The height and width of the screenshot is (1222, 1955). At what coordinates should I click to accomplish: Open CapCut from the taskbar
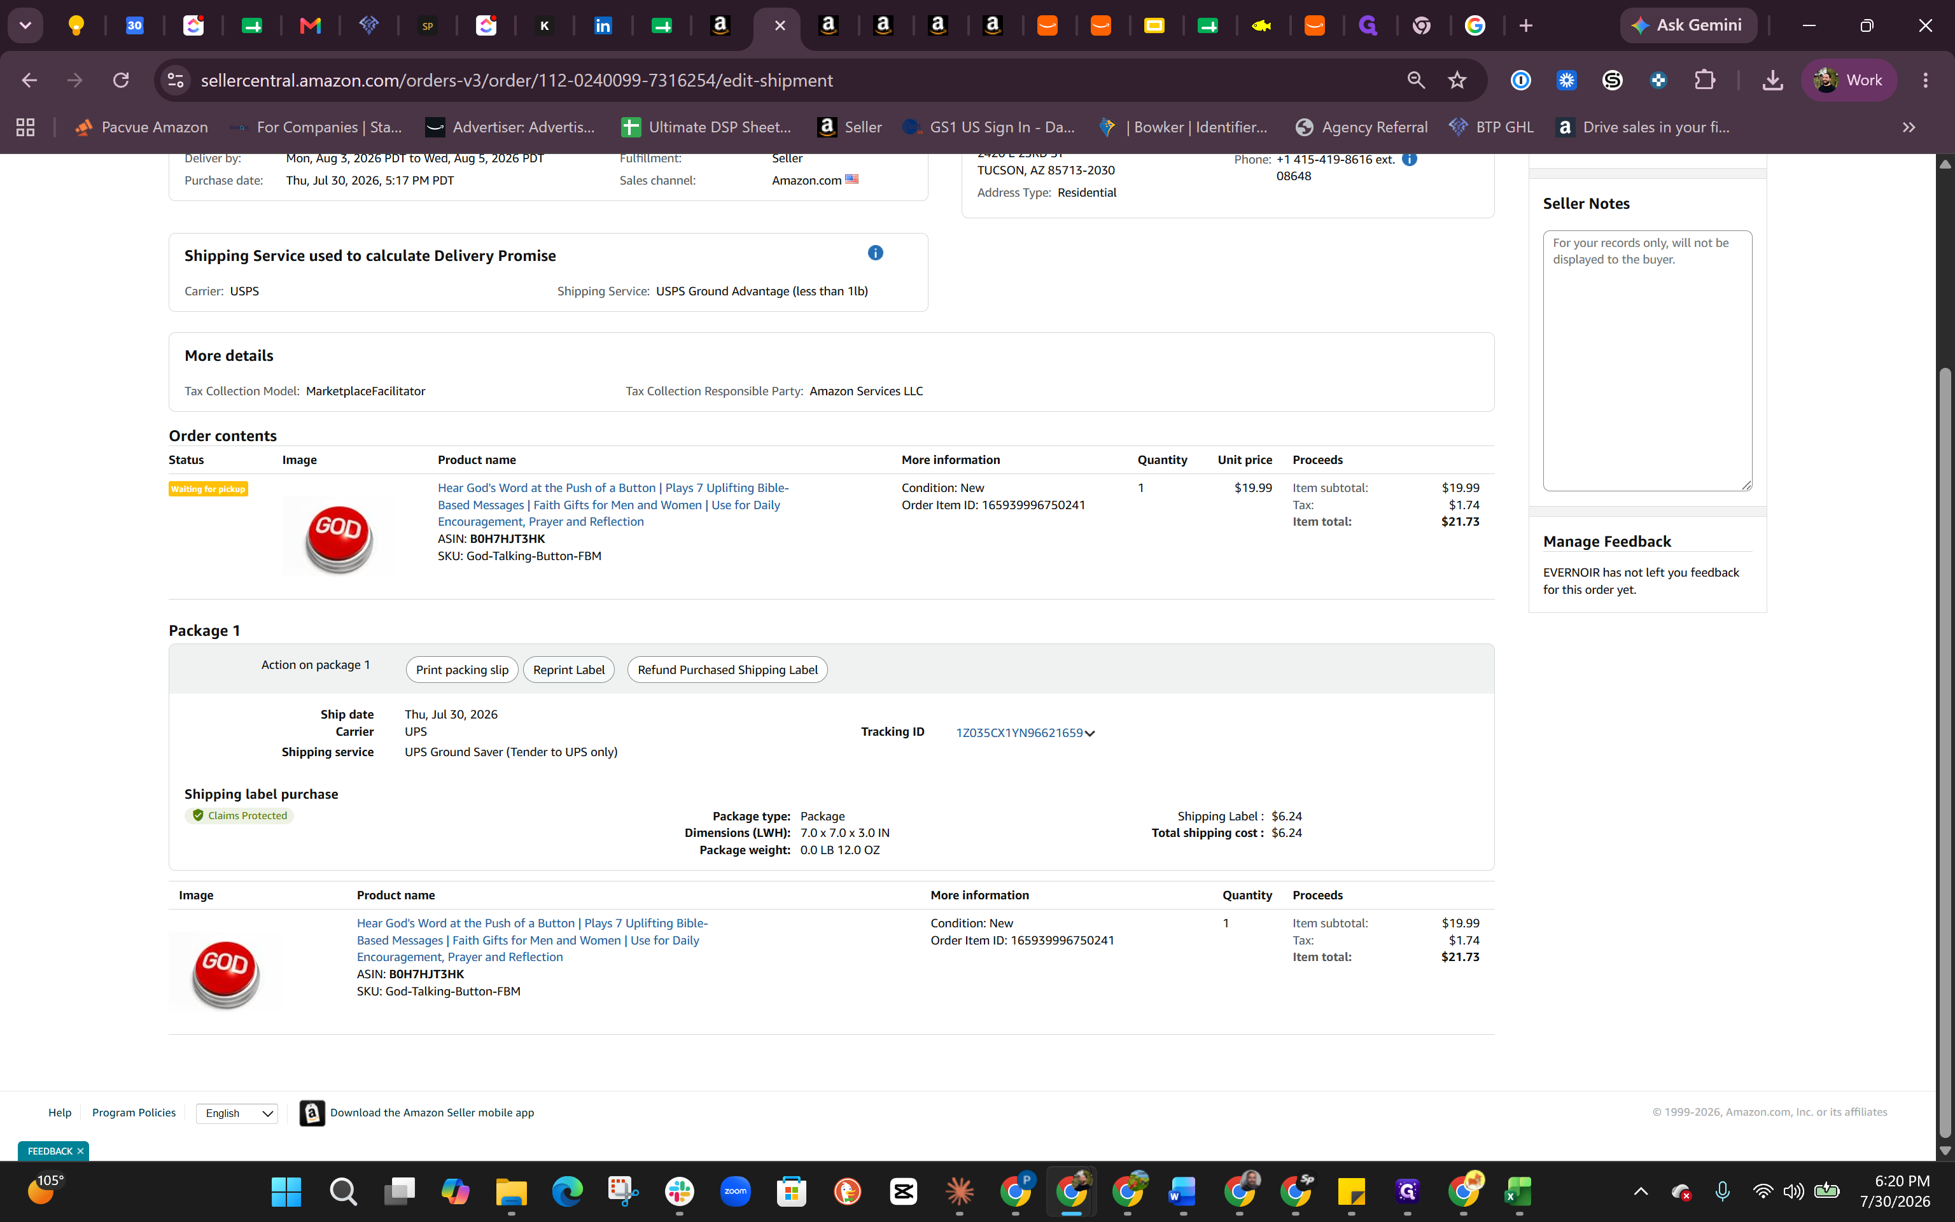(x=903, y=1191)
